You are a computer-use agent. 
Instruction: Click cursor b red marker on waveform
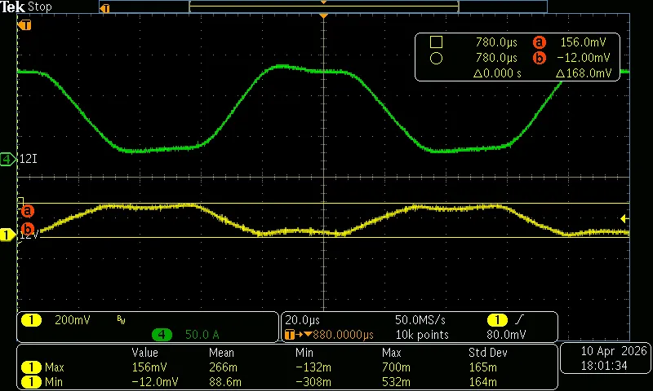(x=28, y=229)
